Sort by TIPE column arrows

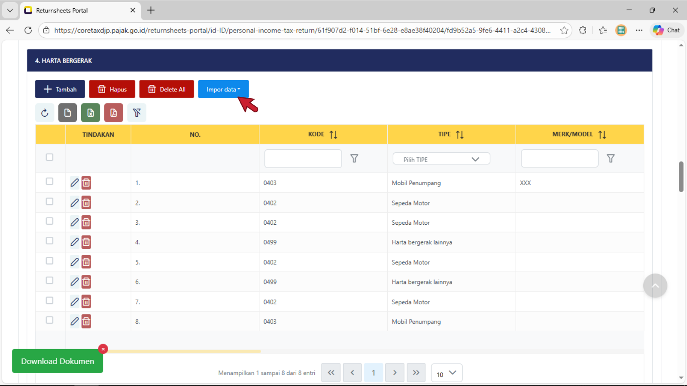pyautogui.click(x=459, y=135)
